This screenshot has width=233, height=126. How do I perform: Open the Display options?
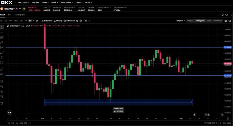58,21
